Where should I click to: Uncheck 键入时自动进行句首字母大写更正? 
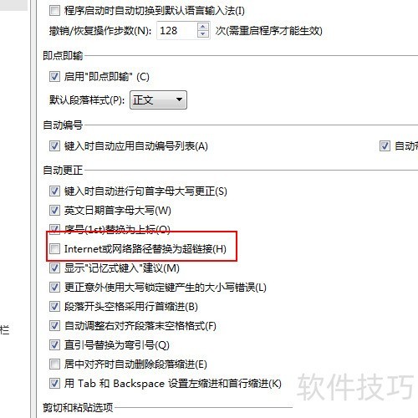(x=54, y=191)
